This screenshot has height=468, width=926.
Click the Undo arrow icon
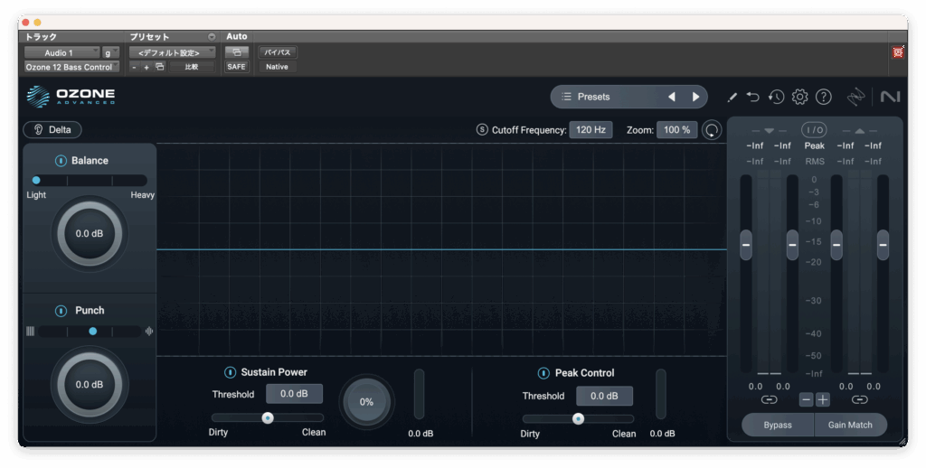coord(753,97)
